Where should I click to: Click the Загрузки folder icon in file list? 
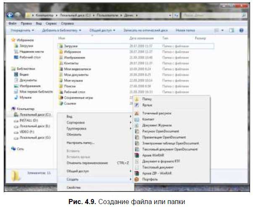(x=61, y=45)
